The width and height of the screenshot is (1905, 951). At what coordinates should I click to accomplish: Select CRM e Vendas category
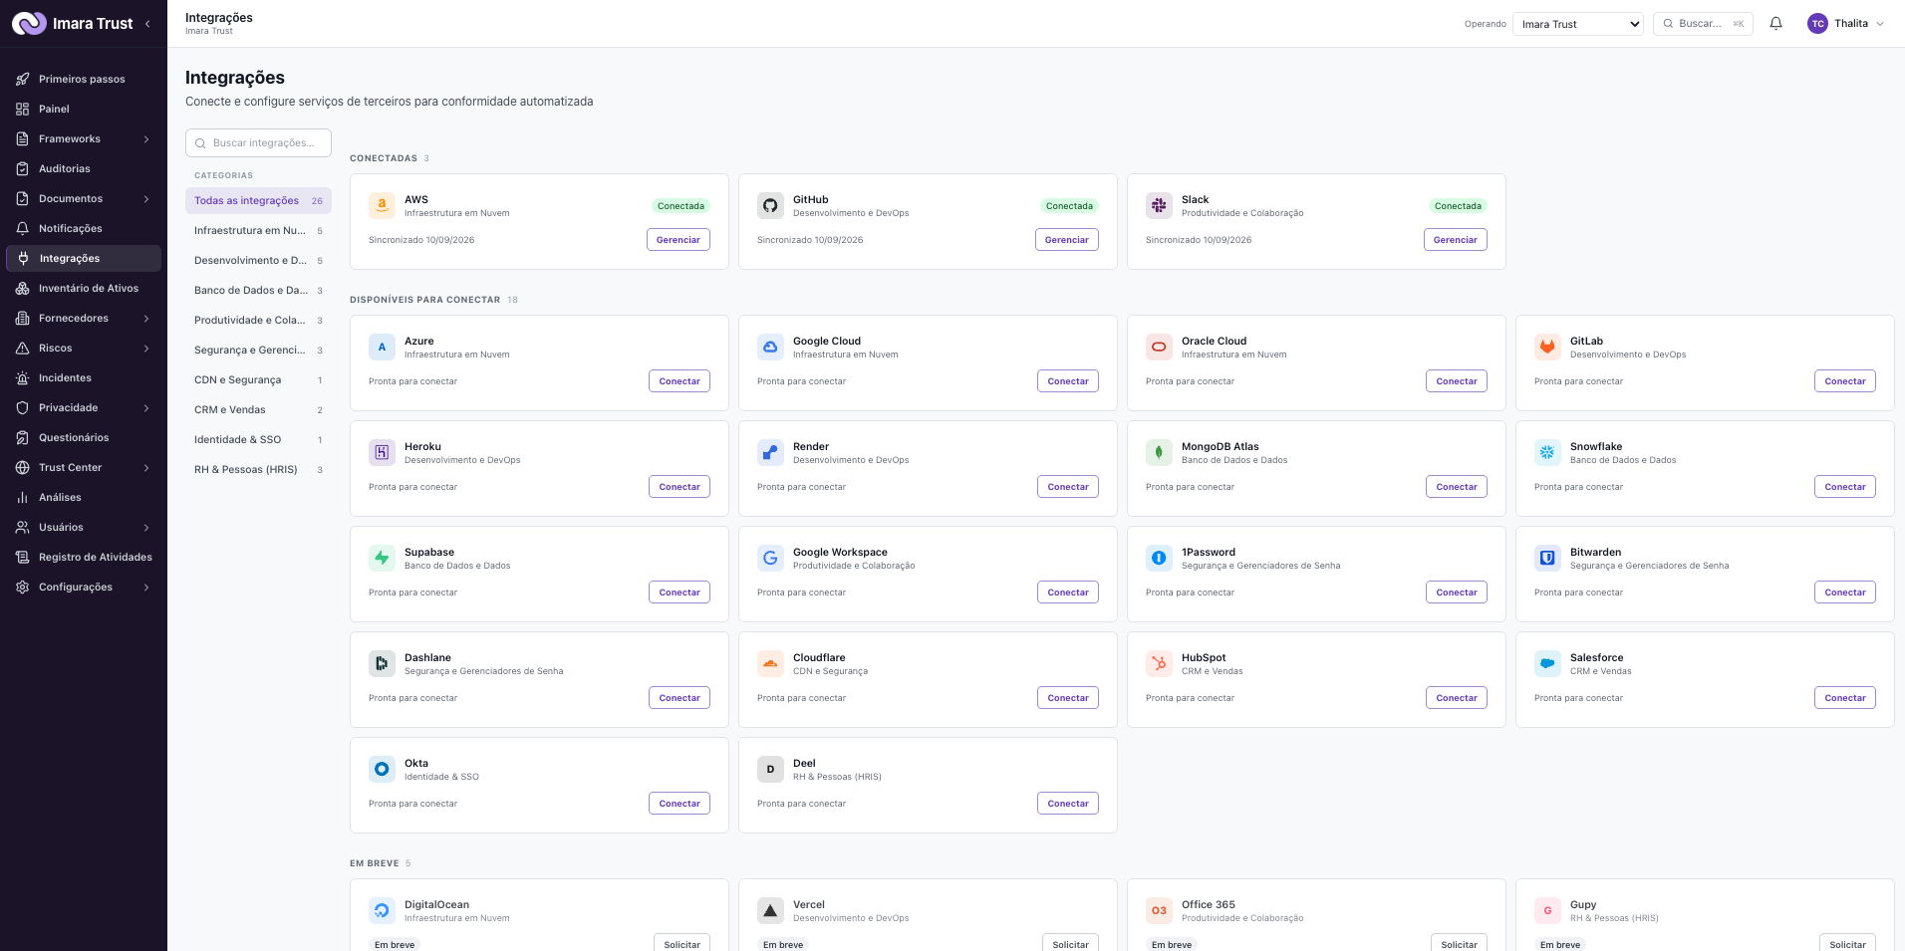tap(258, 410)
